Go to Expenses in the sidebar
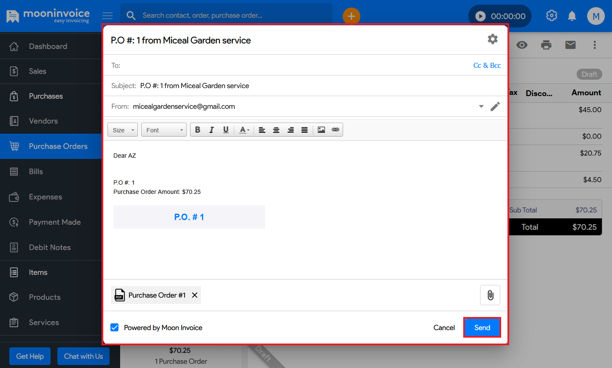 click(x=45, y=197)
